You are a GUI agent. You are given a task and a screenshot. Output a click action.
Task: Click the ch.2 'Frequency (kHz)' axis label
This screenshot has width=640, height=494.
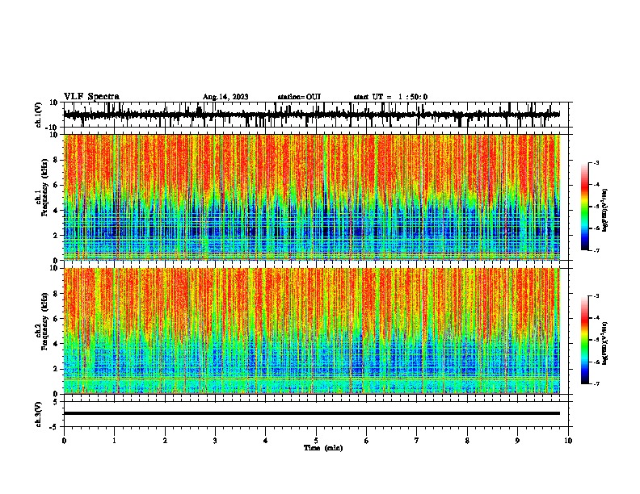tap(44, 321)
